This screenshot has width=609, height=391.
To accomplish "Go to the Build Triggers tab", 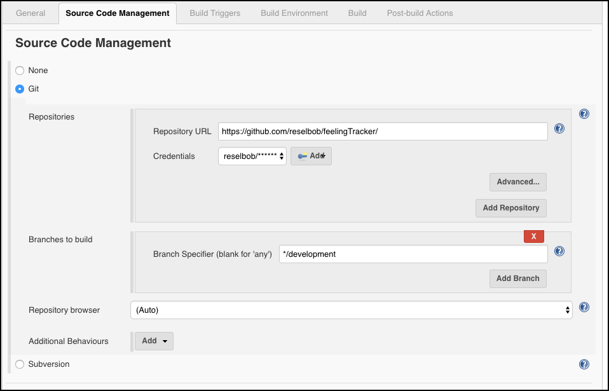I will (x=215, y=13).
